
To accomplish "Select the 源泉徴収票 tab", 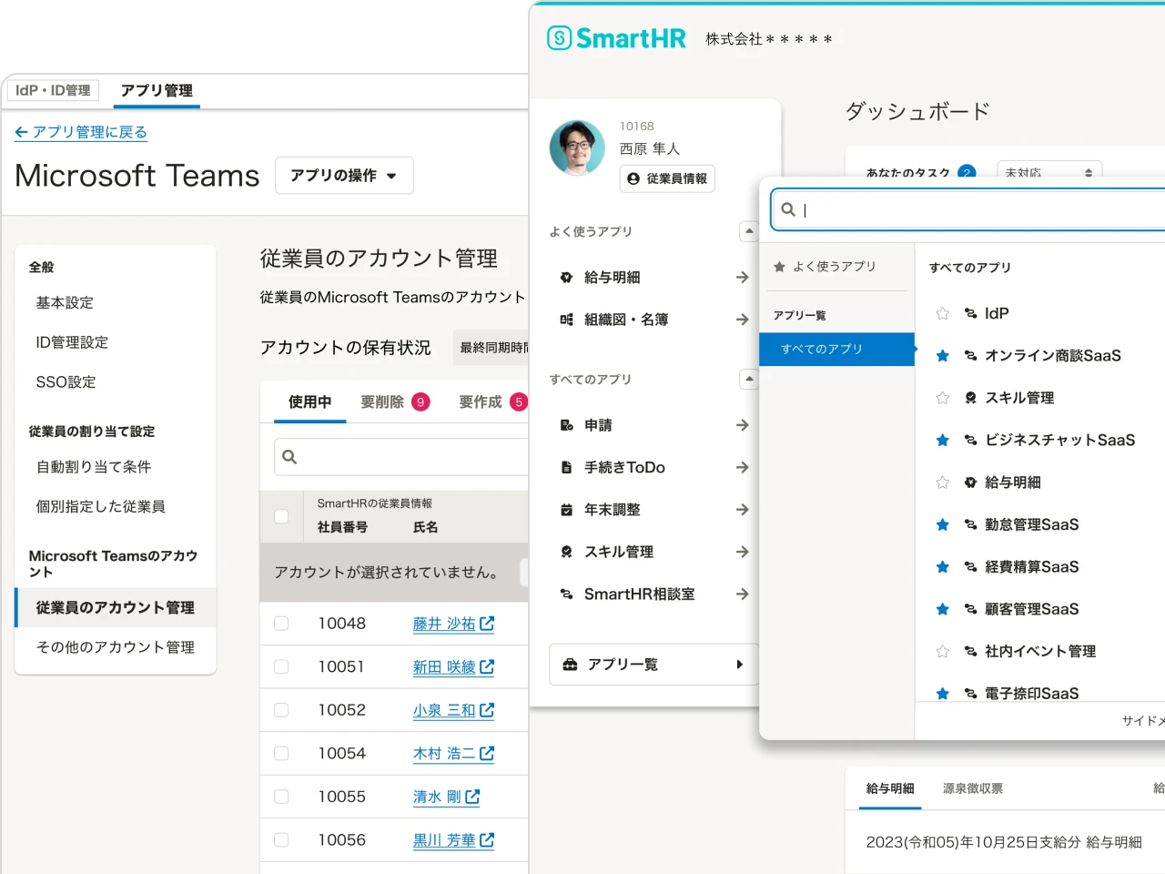I will point(973,788).
